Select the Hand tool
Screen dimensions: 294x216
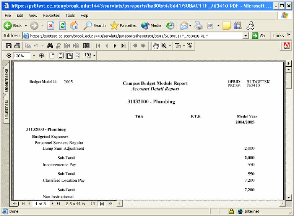tap(156, 46)
